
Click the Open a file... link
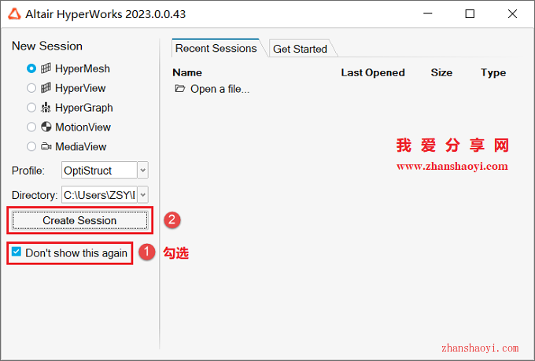(220, 89)
